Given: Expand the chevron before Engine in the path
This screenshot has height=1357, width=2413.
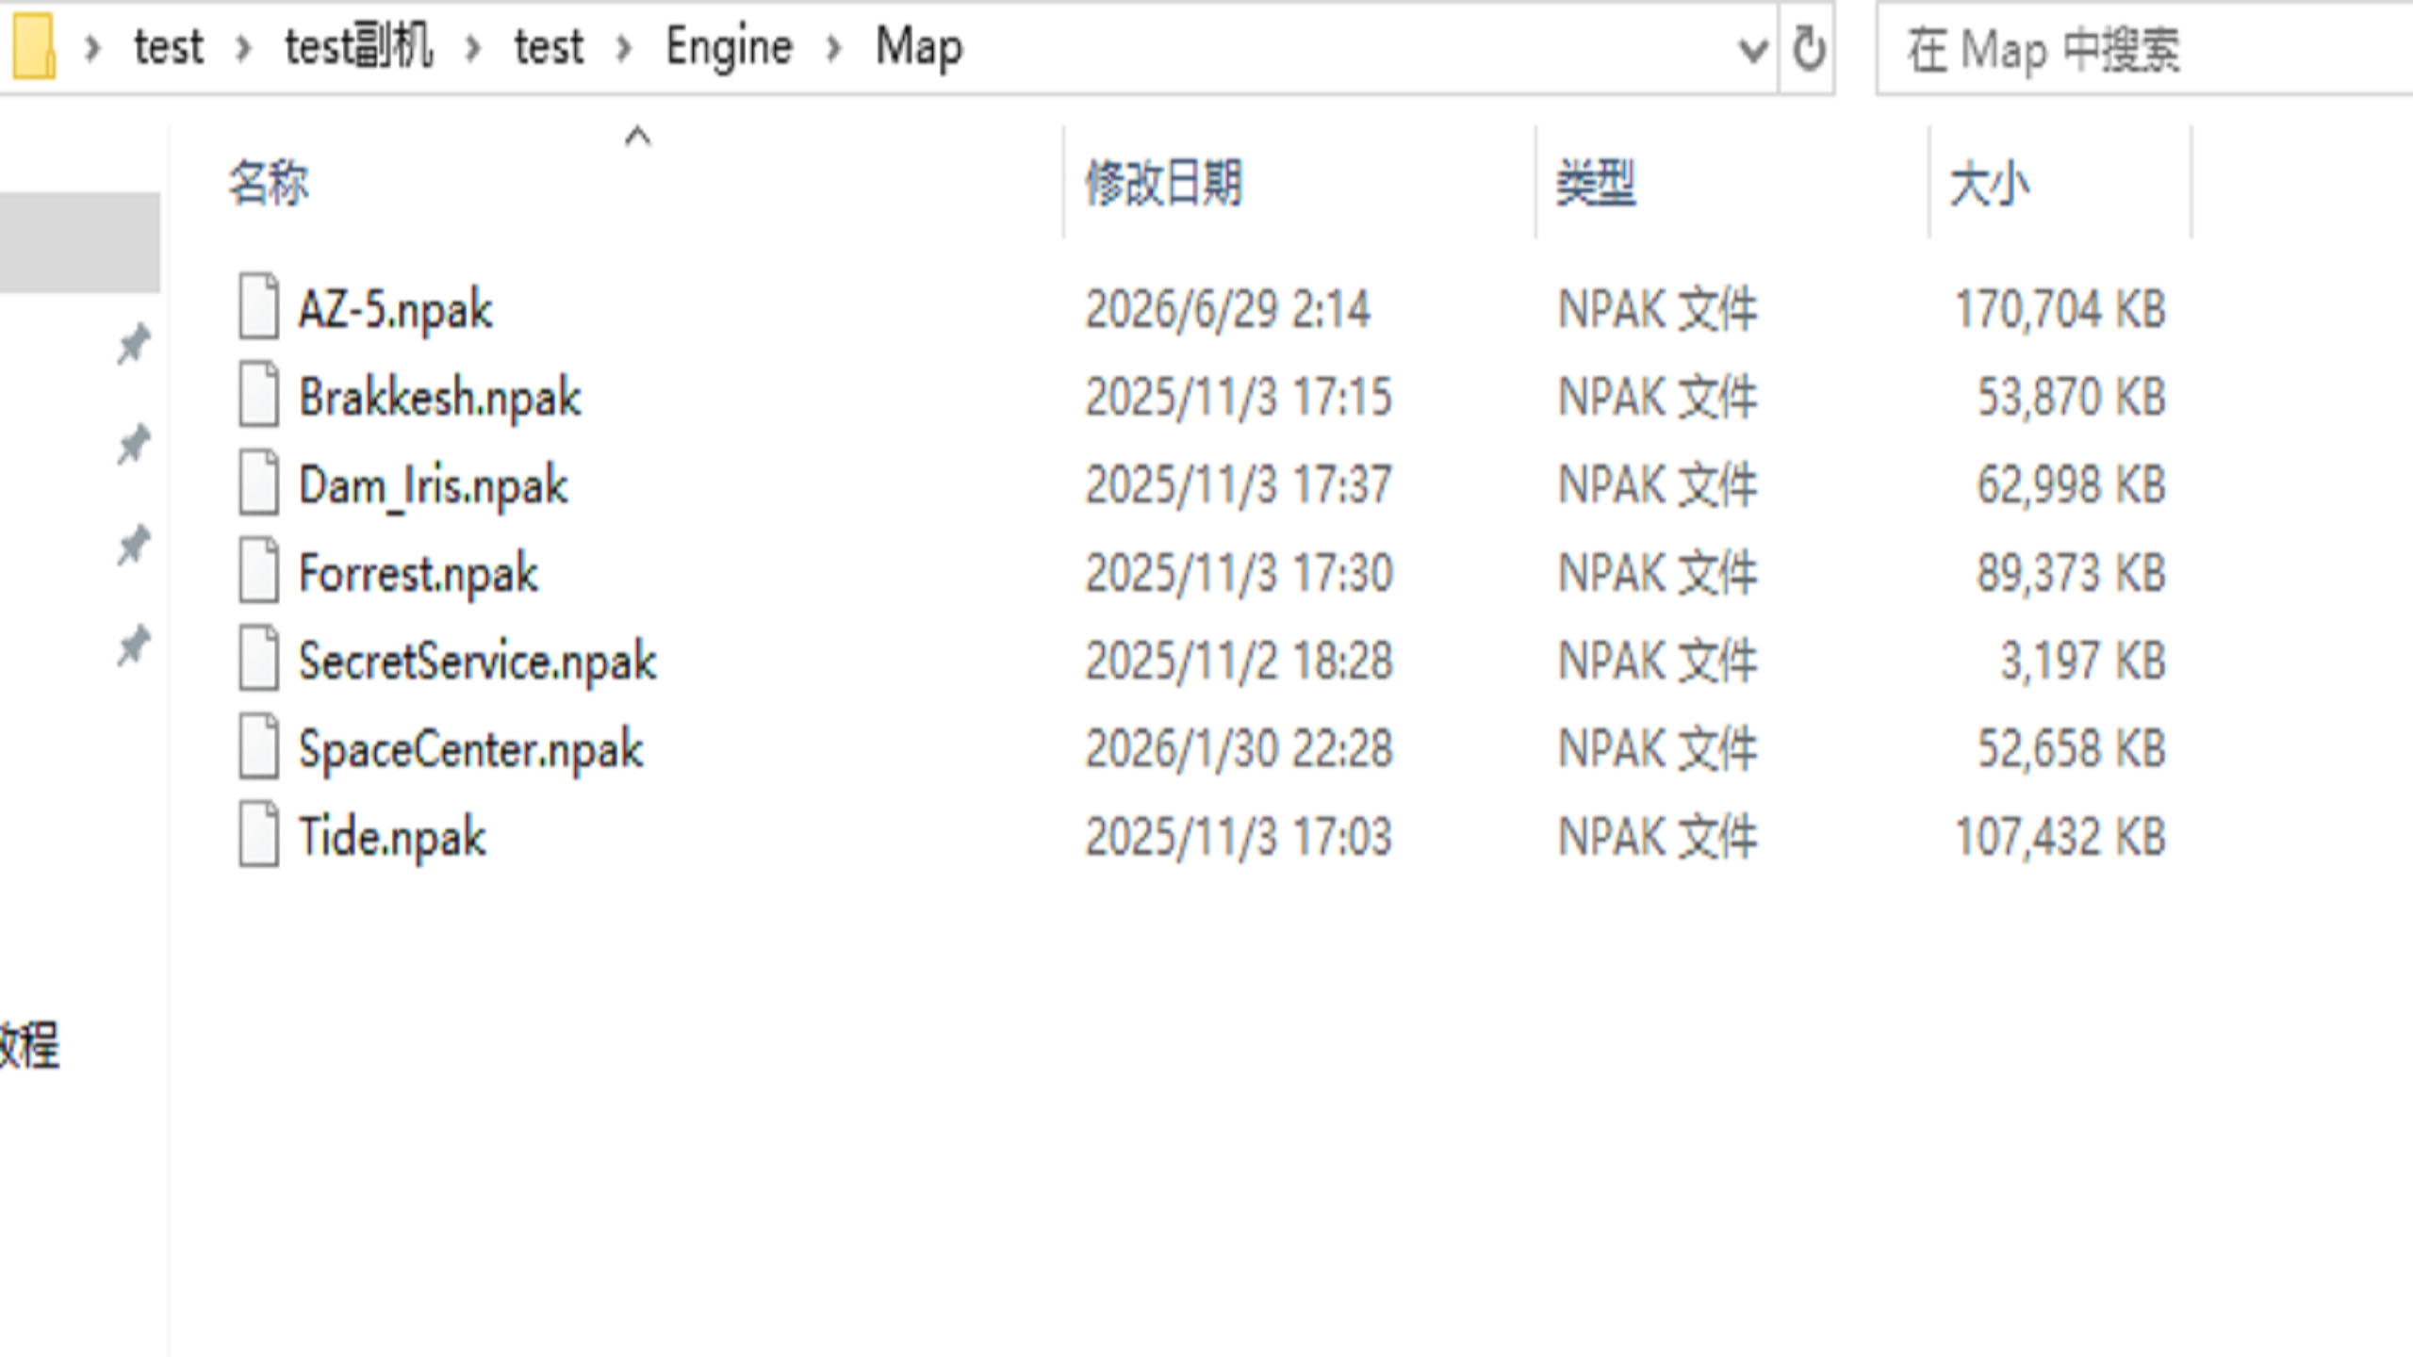Looking at the screenshot, I should pyautogui.click(x=623, y=47).
